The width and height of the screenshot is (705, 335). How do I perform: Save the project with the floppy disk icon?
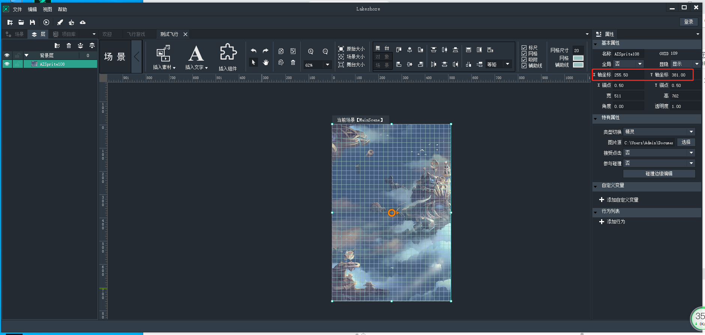32,22
